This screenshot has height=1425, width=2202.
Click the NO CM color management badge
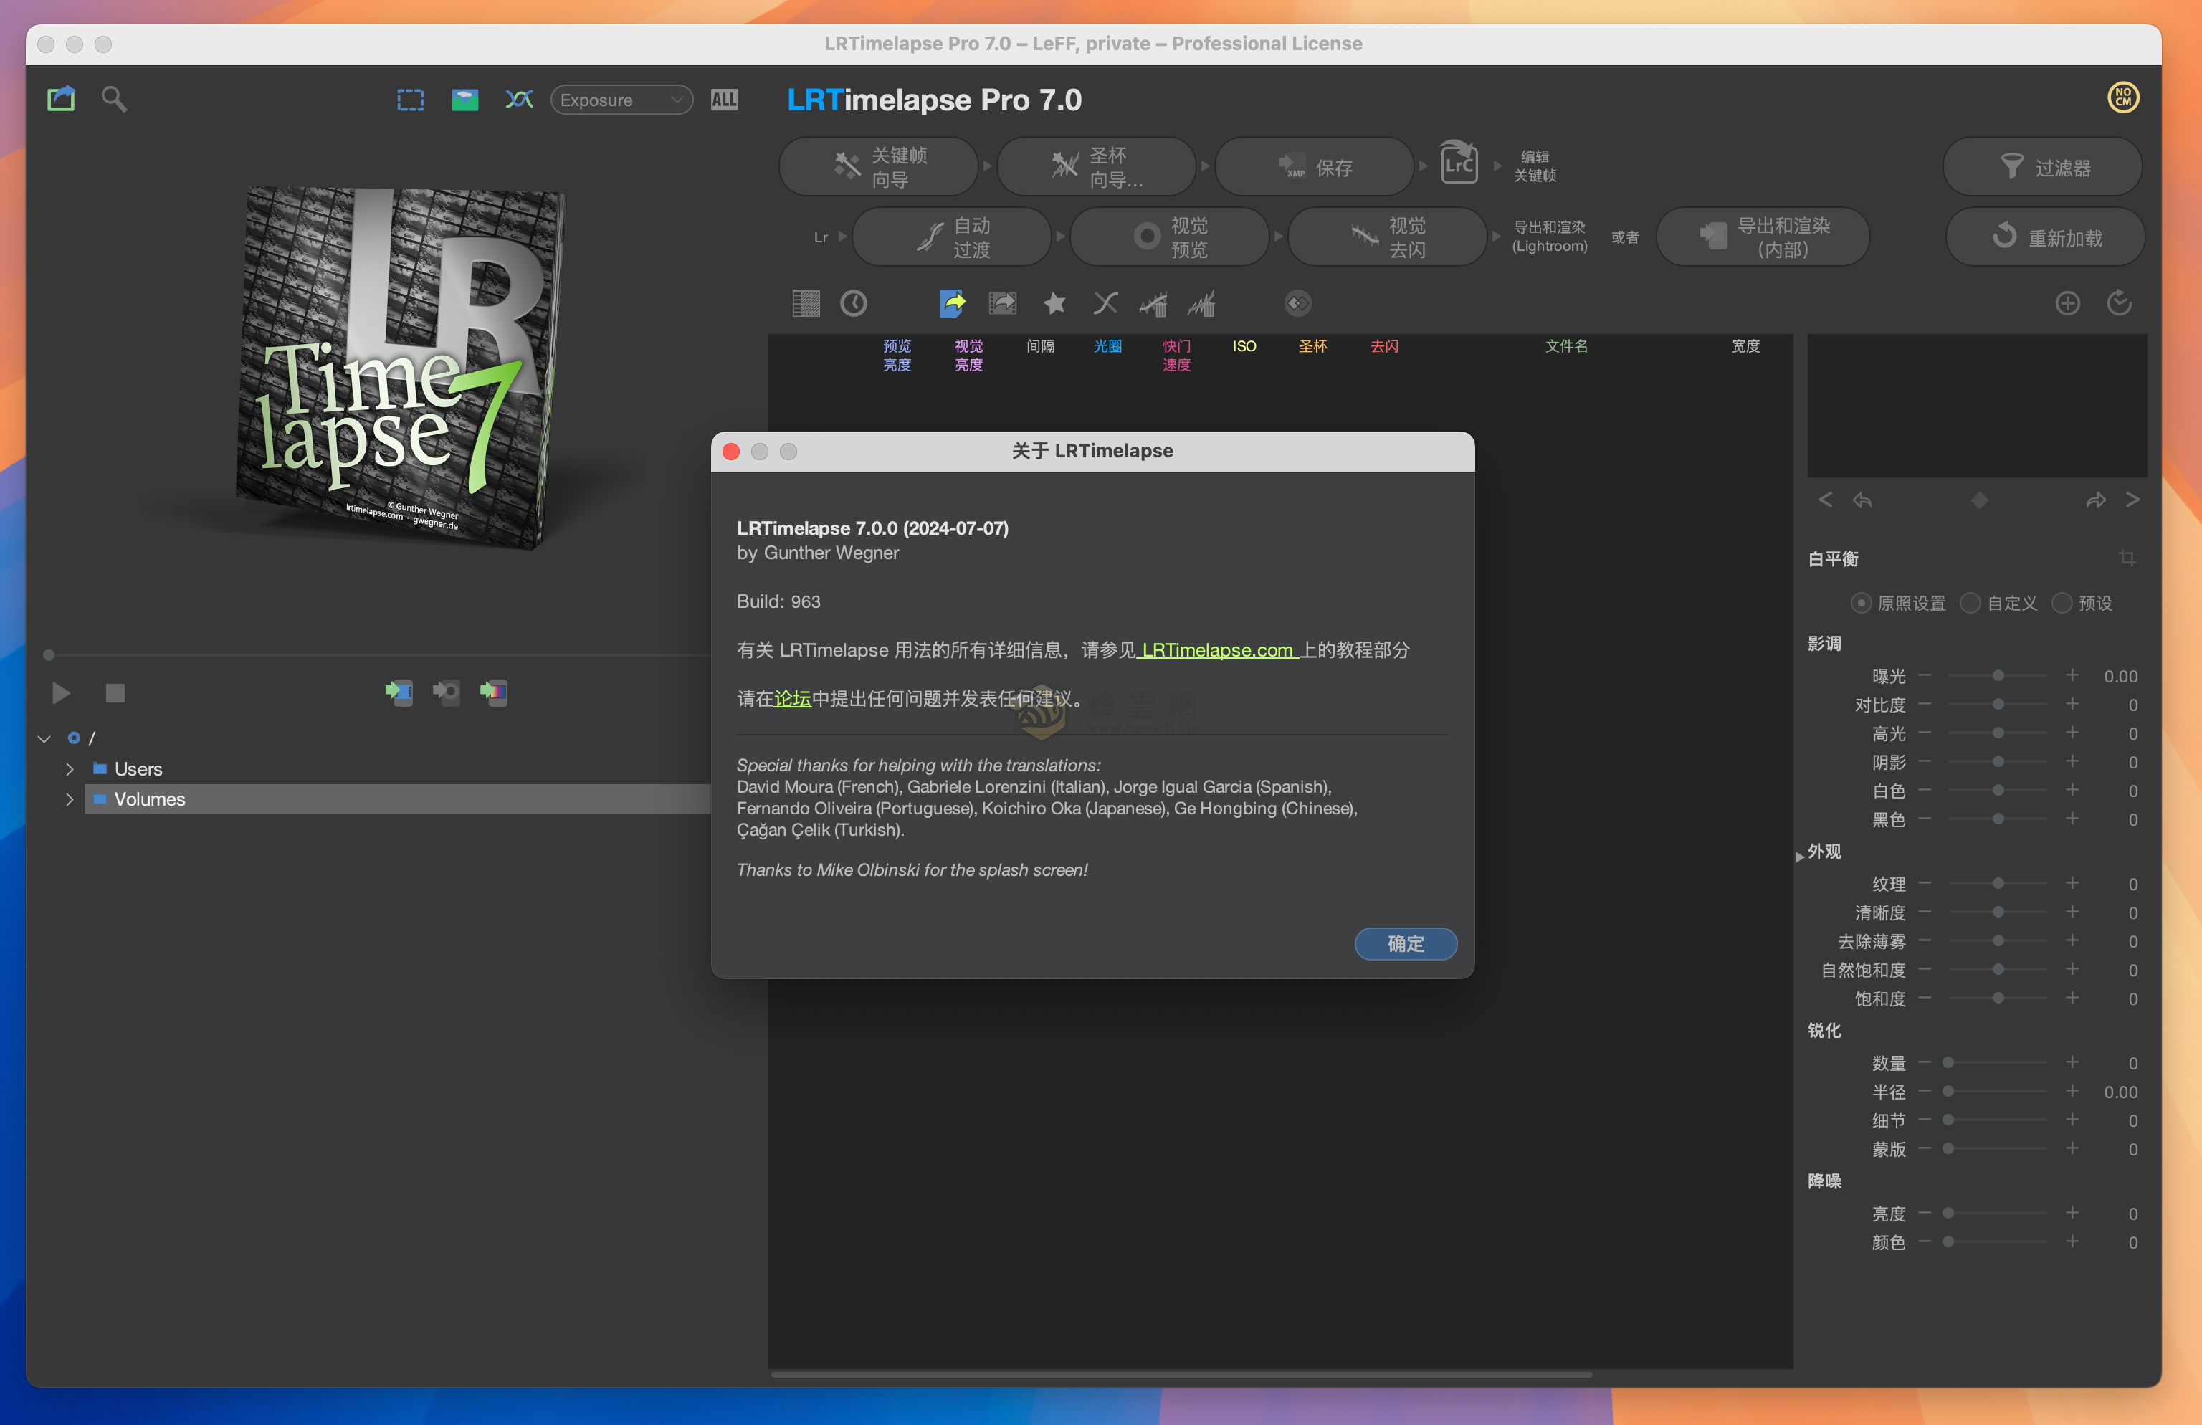pyautogui.click(x=2122, y=98)
